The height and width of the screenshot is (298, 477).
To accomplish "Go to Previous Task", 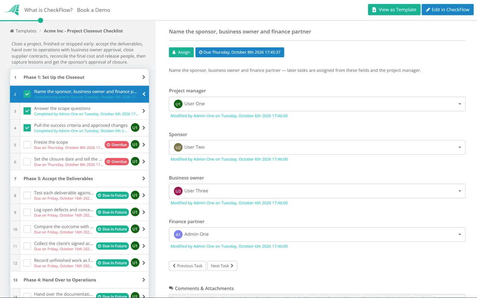I will pos(187,266).
